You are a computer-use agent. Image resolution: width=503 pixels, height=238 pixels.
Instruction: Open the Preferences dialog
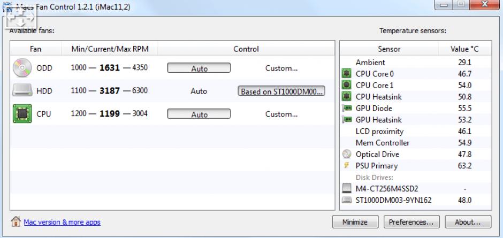(411, 222)
